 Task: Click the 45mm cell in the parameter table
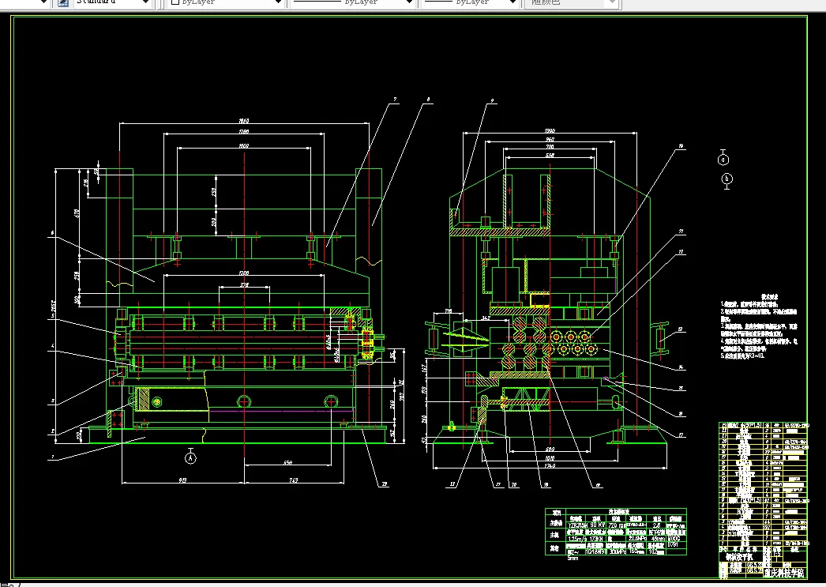[x=658, y=539]
